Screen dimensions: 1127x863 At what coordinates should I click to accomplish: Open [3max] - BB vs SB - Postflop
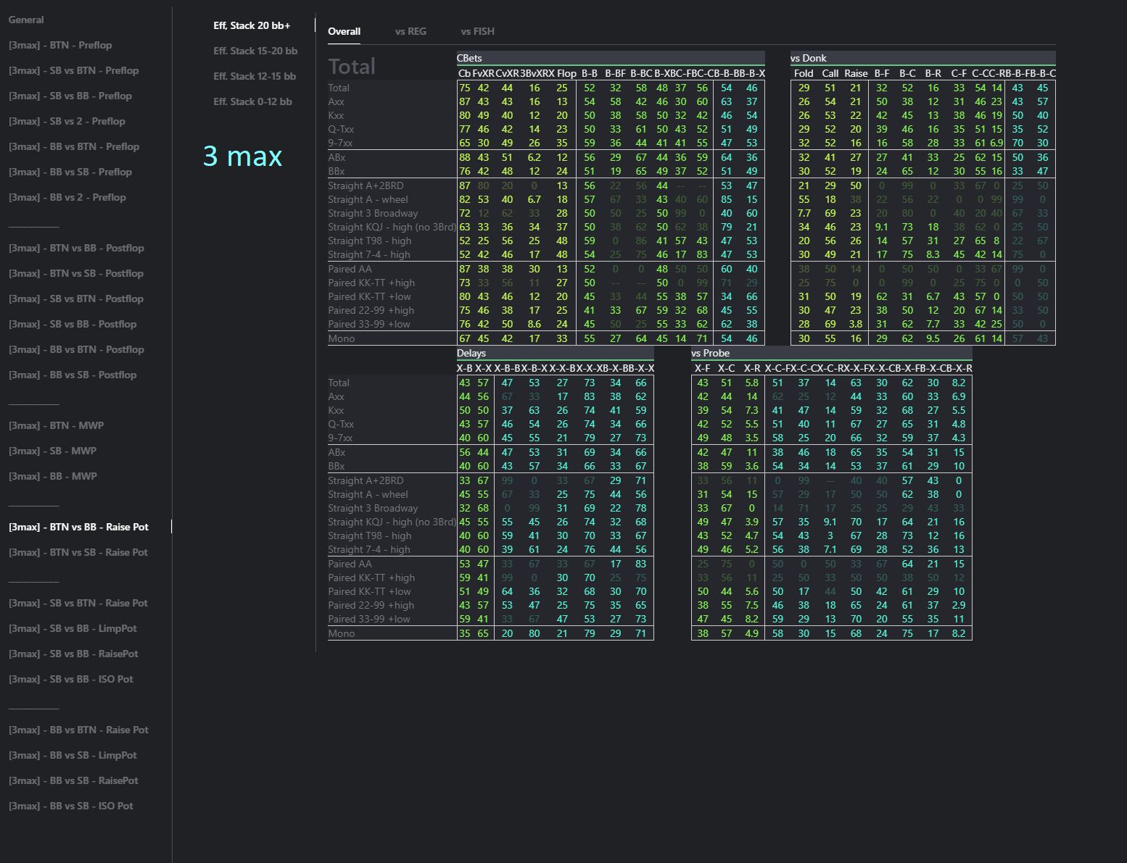click(73, 375)
